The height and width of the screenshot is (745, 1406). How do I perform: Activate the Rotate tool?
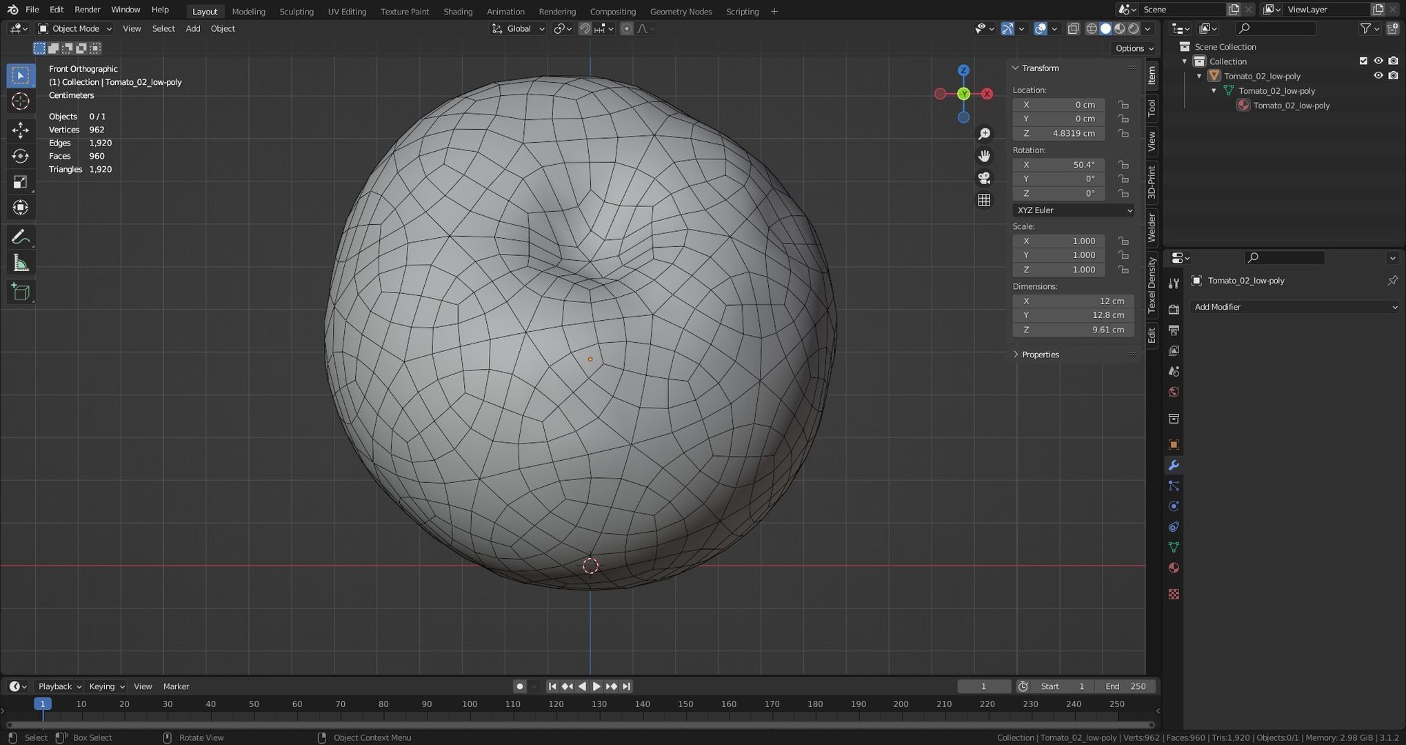click(x=20, y=157)
